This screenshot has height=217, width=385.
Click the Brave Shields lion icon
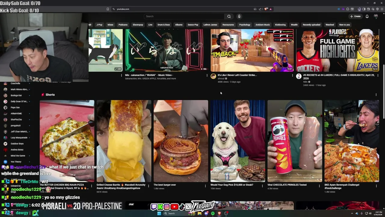[x=266, y=9]
